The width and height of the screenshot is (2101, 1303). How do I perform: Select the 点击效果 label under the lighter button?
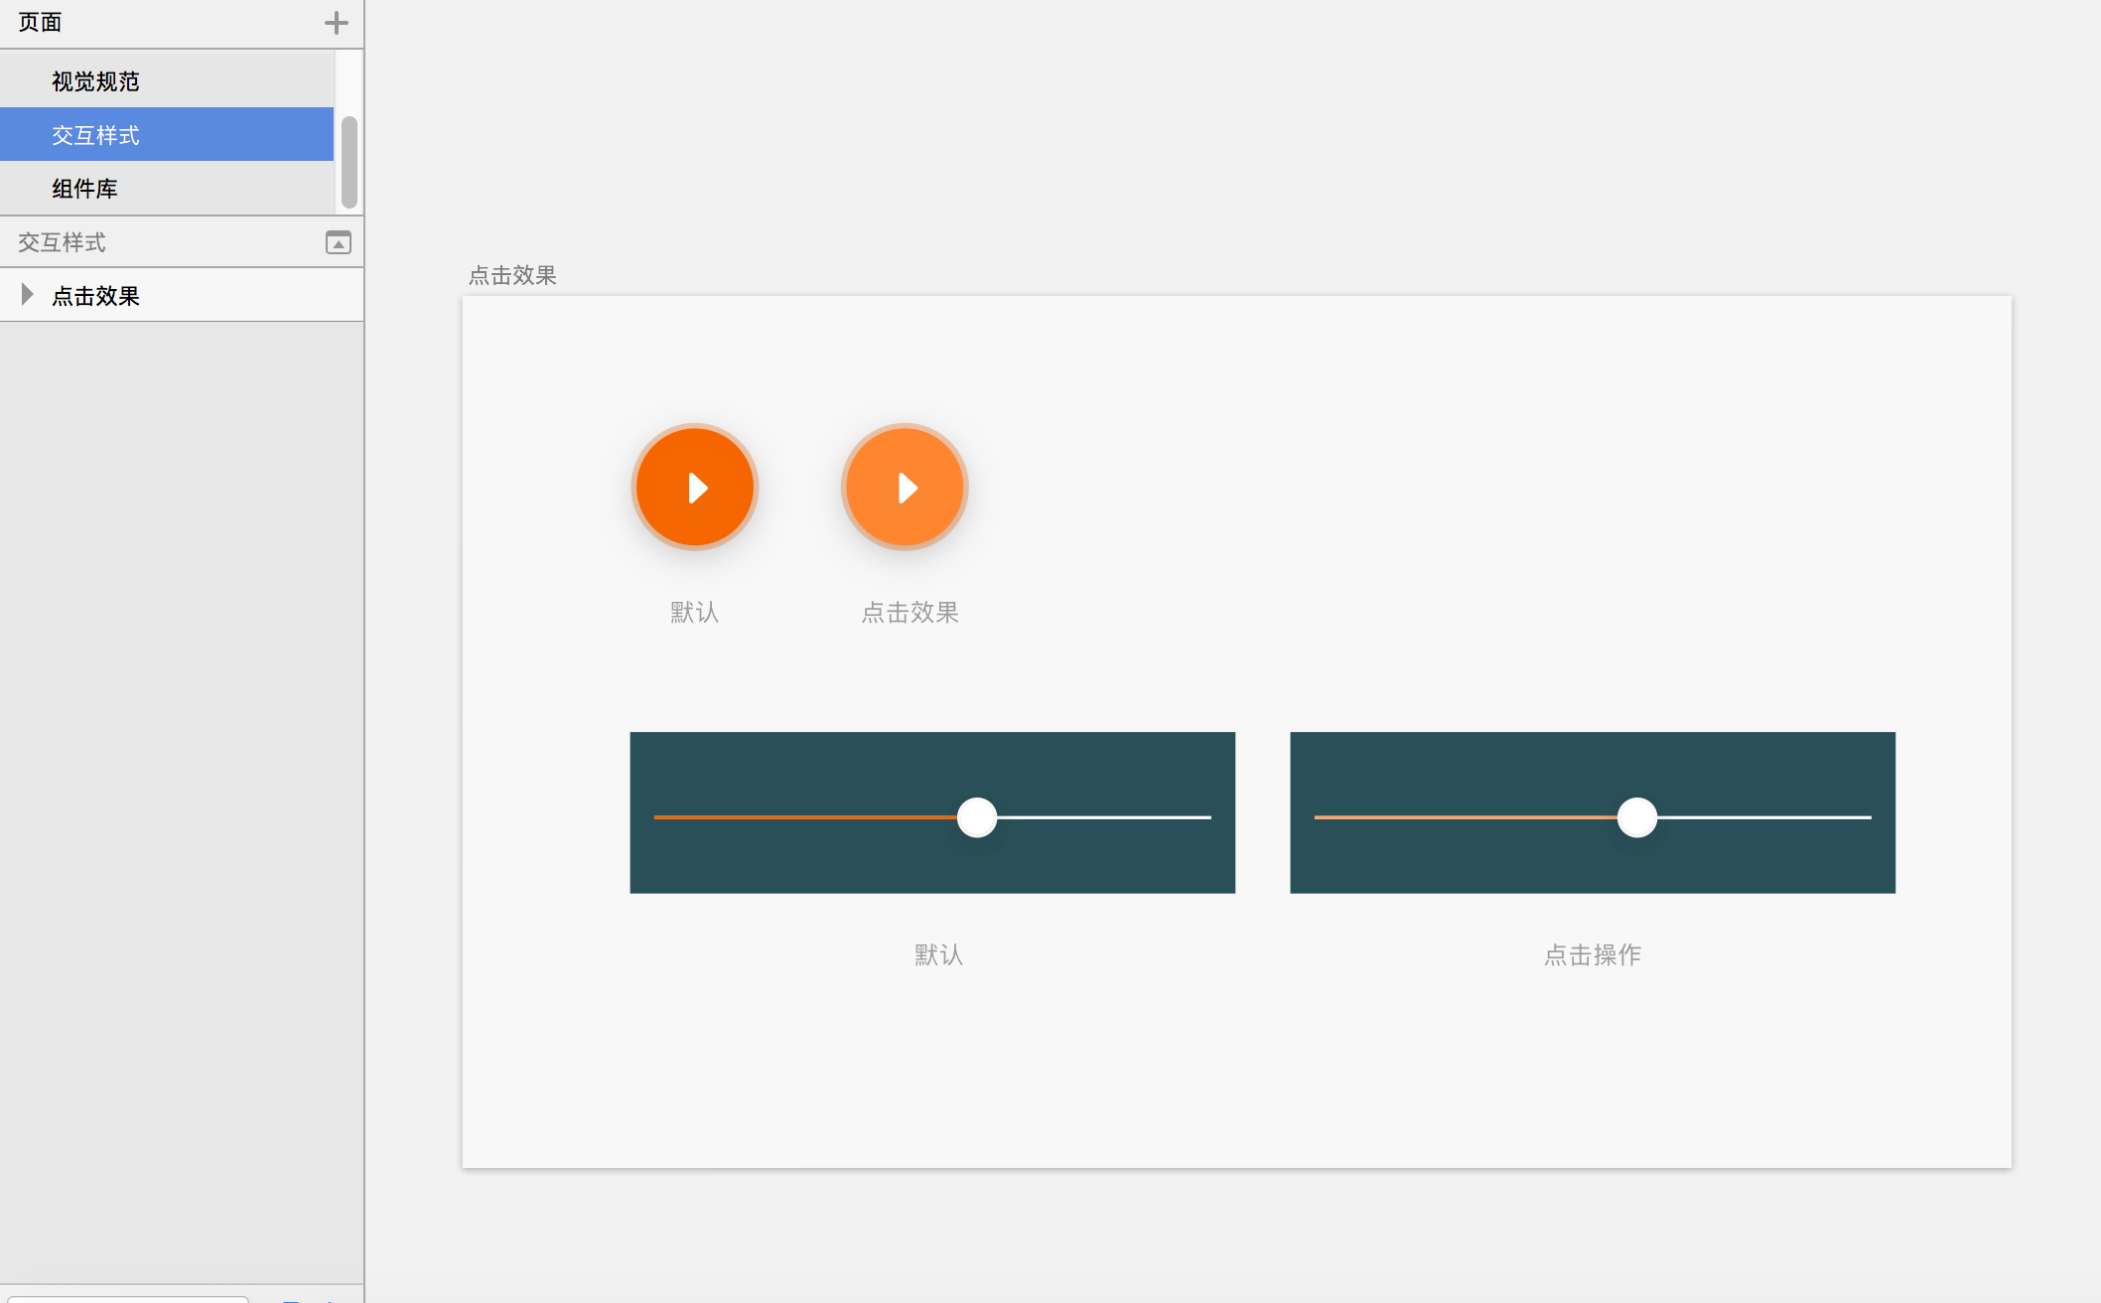910,613
